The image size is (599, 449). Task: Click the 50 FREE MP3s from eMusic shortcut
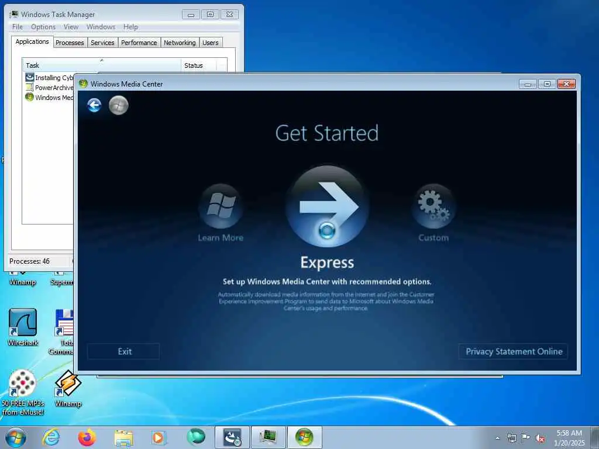(23, 392)
